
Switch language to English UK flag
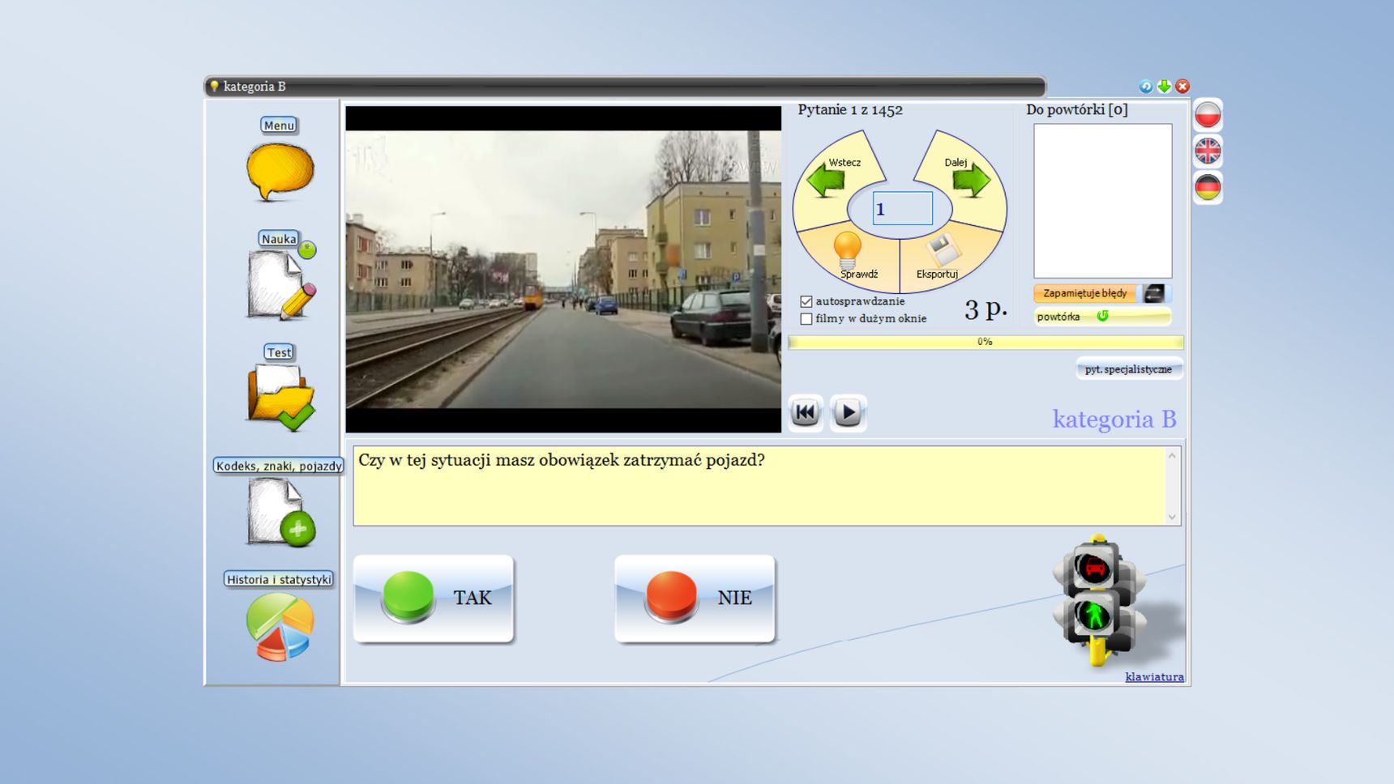pos(1208,151)
